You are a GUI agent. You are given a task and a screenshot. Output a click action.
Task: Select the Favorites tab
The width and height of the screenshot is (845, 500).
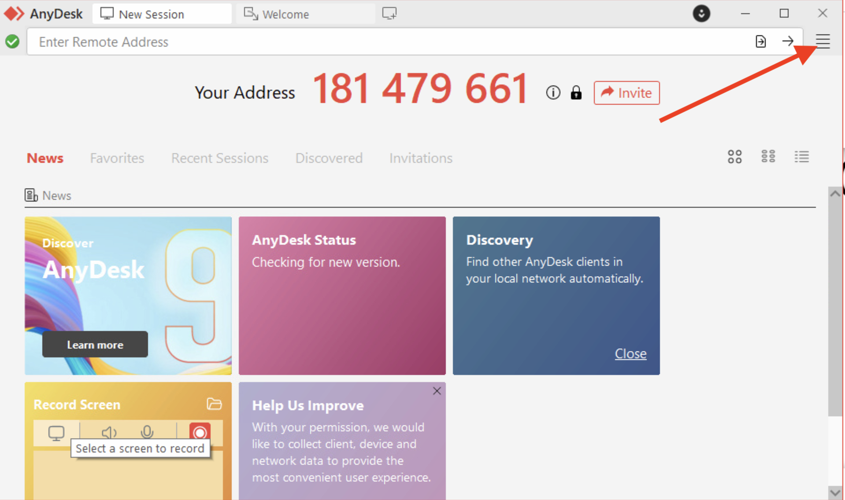[117, 158]
